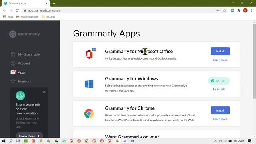Viewport: 256px width, 144px height.
Task: Click the Microsoft Office app icon
Action: click(x=90, y=54)
